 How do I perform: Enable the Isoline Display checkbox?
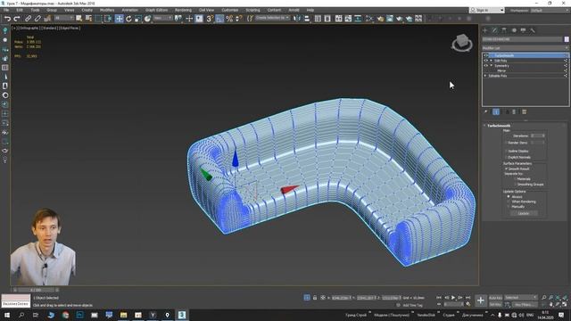(x=506, y=151)
